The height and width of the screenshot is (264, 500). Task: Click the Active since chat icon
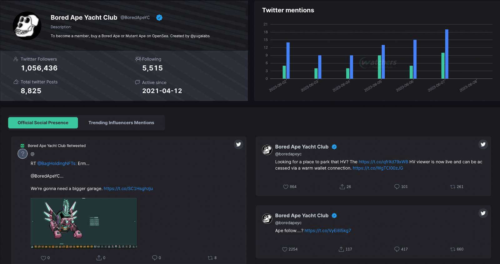pos(137,82)
